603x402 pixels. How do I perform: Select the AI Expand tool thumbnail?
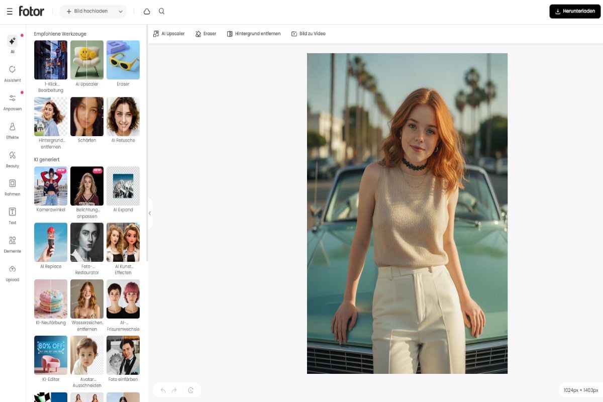tap(123, 186)
